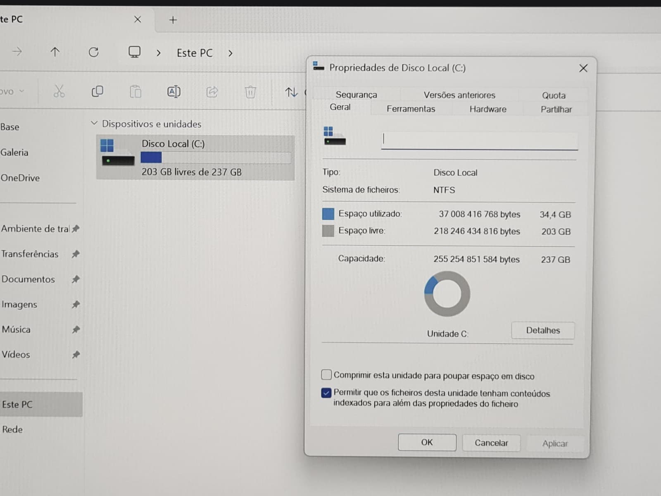Click the Delete trash icon
661x496 pixels.
250,92
